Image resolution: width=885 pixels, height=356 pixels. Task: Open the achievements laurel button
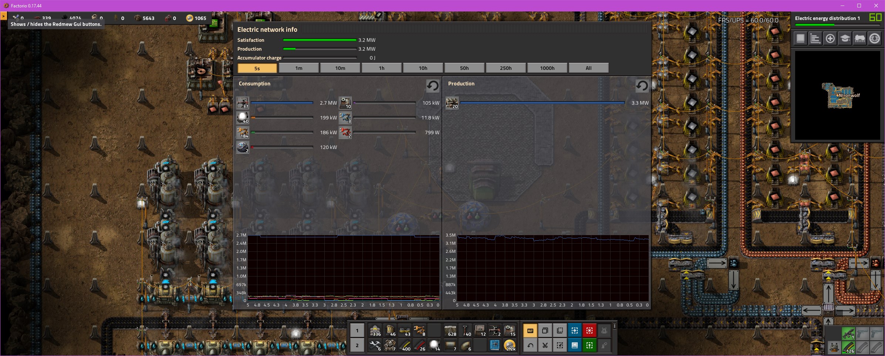875,38
